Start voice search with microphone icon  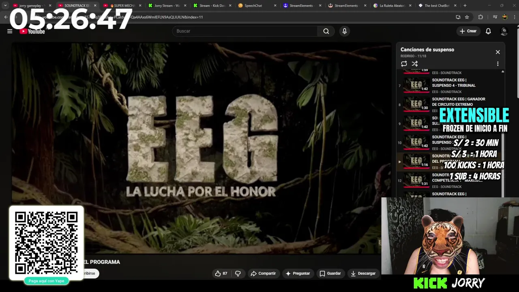[345, 31]
